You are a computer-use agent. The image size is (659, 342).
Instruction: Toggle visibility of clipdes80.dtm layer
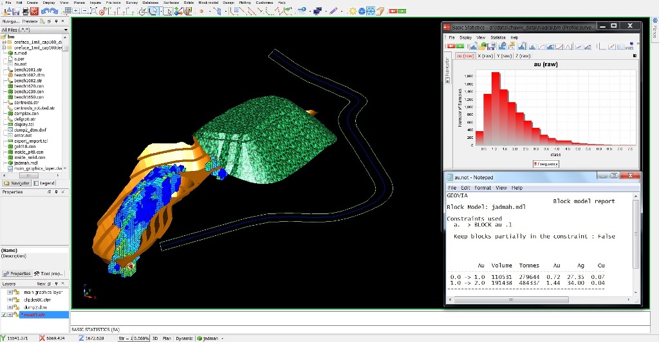pos(9,299)
